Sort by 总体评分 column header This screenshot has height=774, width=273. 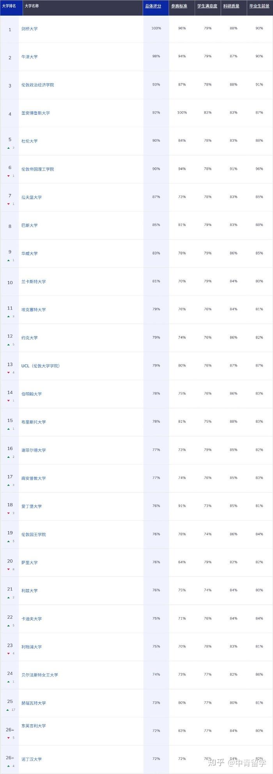click(x=153, y=6)
